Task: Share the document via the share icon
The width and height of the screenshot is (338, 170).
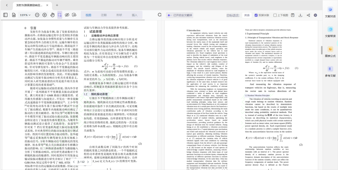Action: [x=308, y=15]
